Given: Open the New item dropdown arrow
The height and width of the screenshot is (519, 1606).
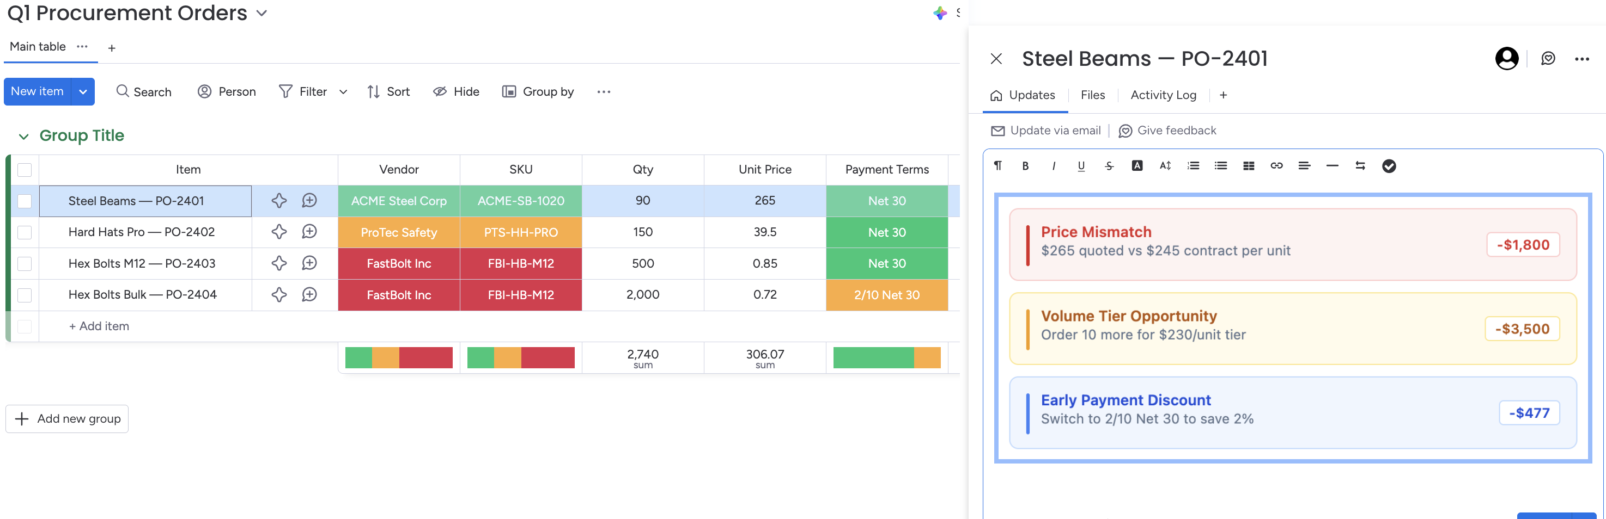Looking at the screenshot, I should 83,91.
